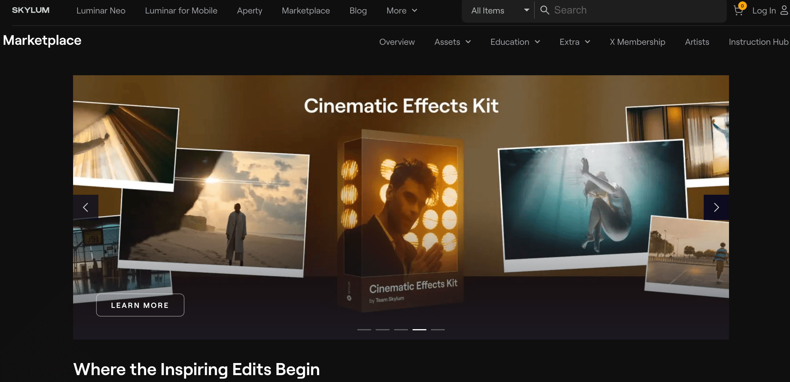The image size is (790, 382).
Task: Open X Membership page
Action: (638, 42)
